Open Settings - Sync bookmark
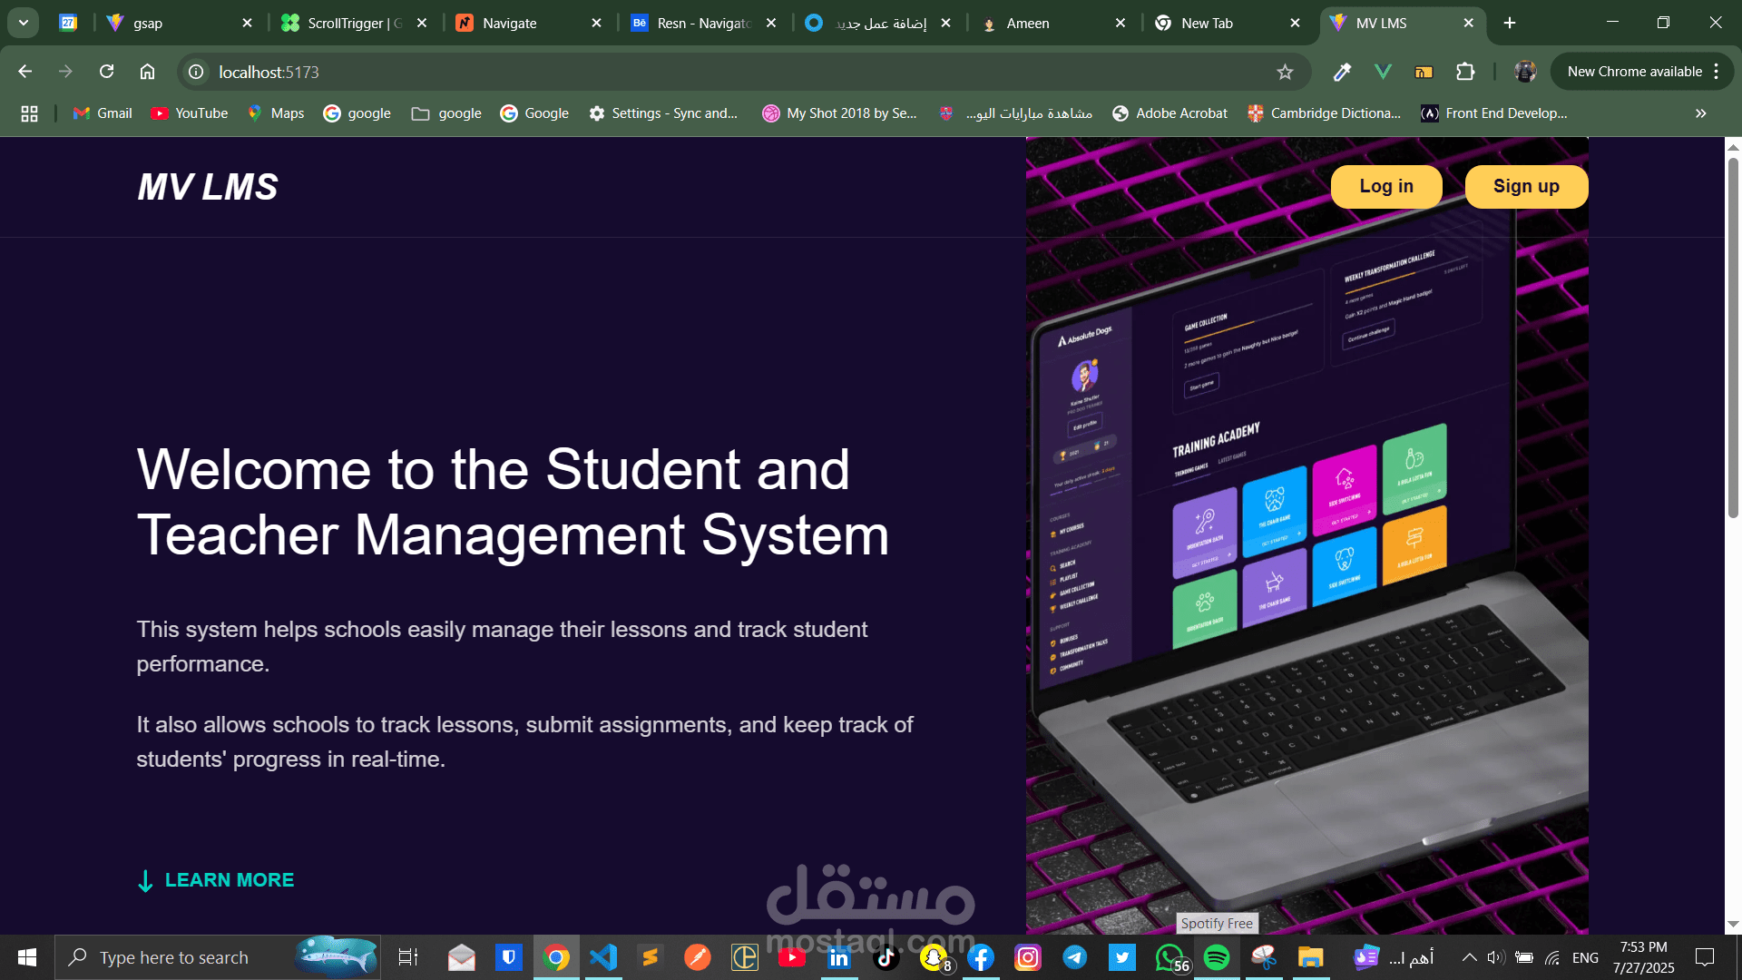1742x980 pixels. point(663,113)
